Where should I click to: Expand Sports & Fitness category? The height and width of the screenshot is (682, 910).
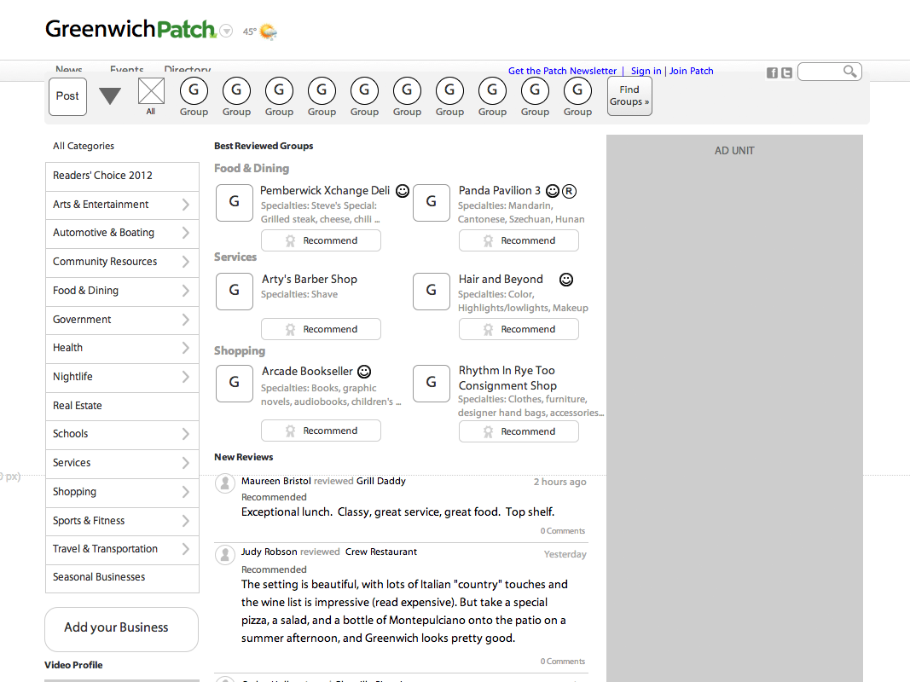coord(185,521)
